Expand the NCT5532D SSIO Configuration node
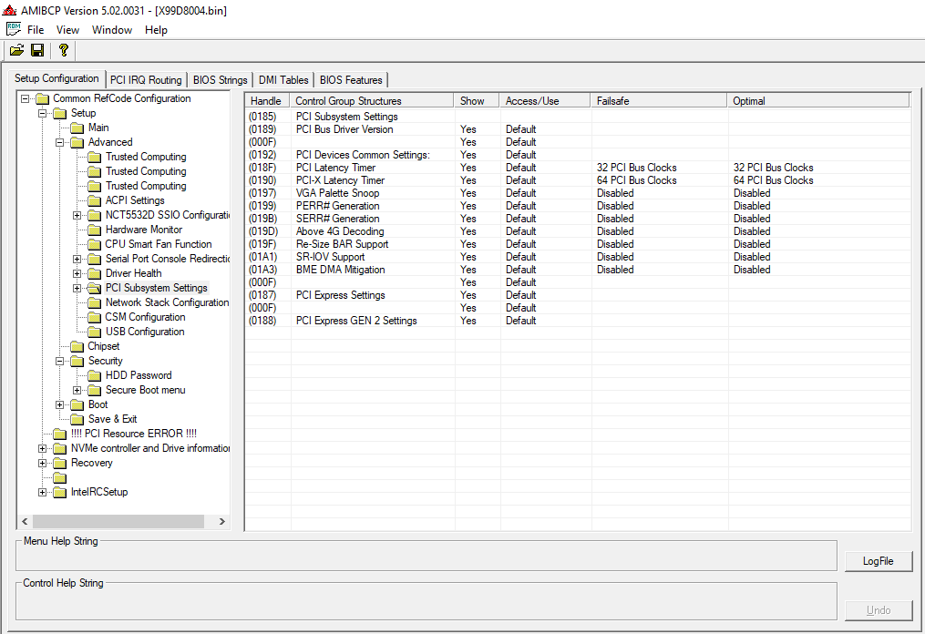Screen dimensions: 925x634 (x=77, y=215)
